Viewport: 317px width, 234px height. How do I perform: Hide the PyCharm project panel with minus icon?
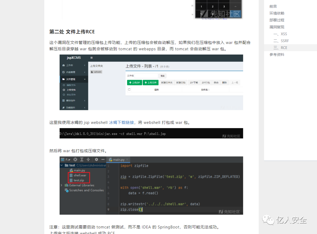point(103,160)
